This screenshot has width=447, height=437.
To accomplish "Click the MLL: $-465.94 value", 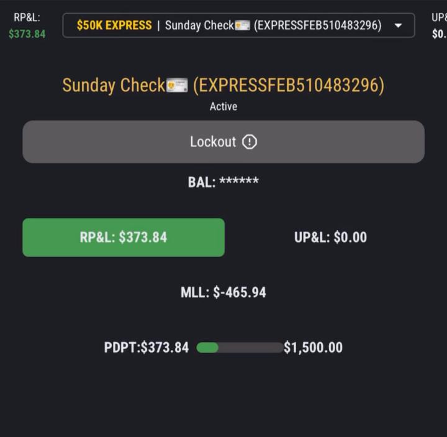I will click(223, 292).
